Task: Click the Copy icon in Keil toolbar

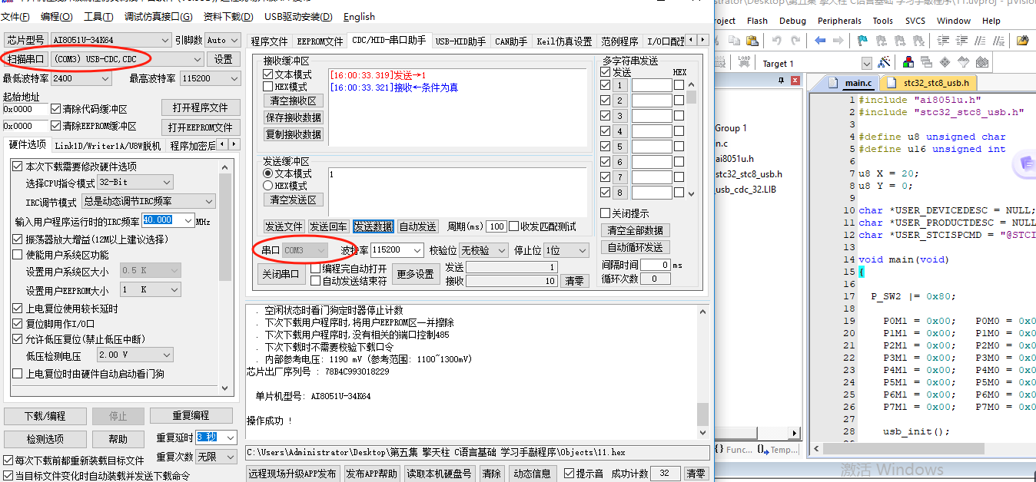Action: [735, 40]
